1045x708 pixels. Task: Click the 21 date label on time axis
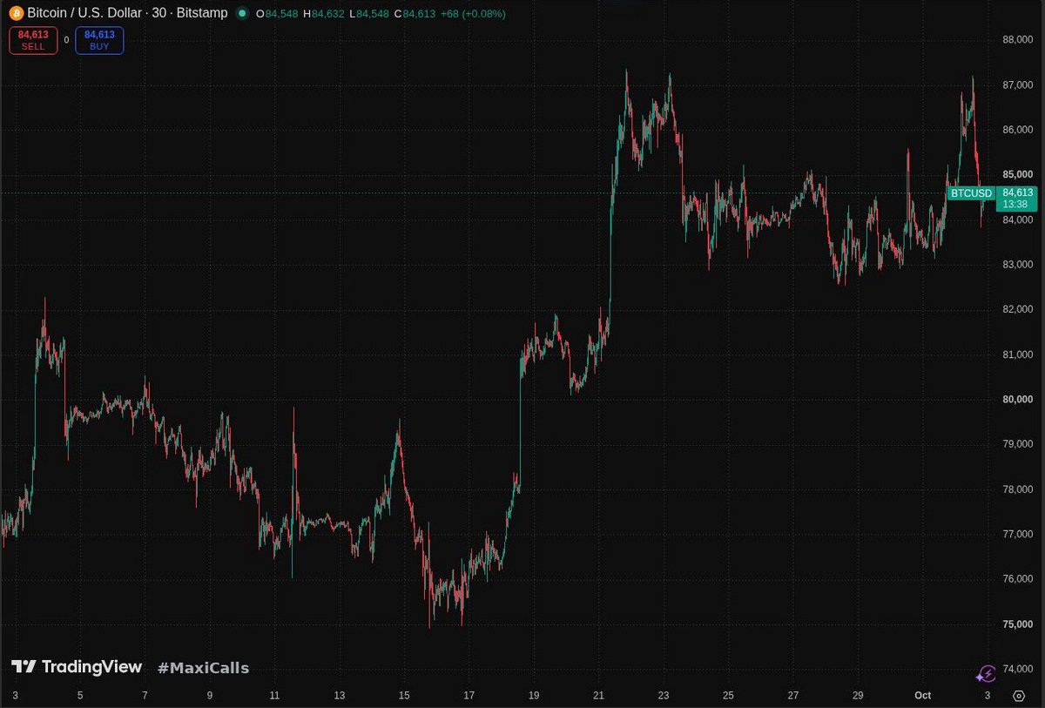598,695
